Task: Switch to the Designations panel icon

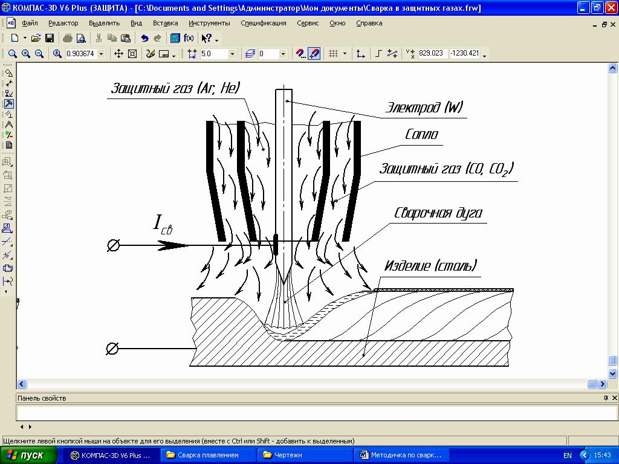Action: pyautogui.click(x=8, y=94)
